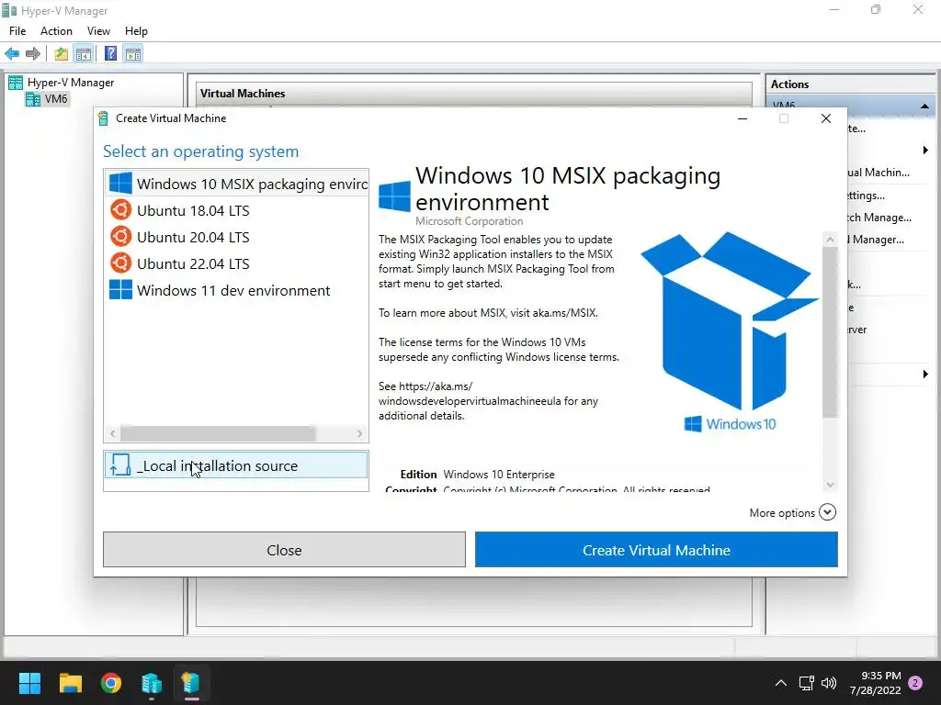This screenshot has width=941, height=705.
Task: Open the Windows Start button on taskbar
Action: coord(29,683)
